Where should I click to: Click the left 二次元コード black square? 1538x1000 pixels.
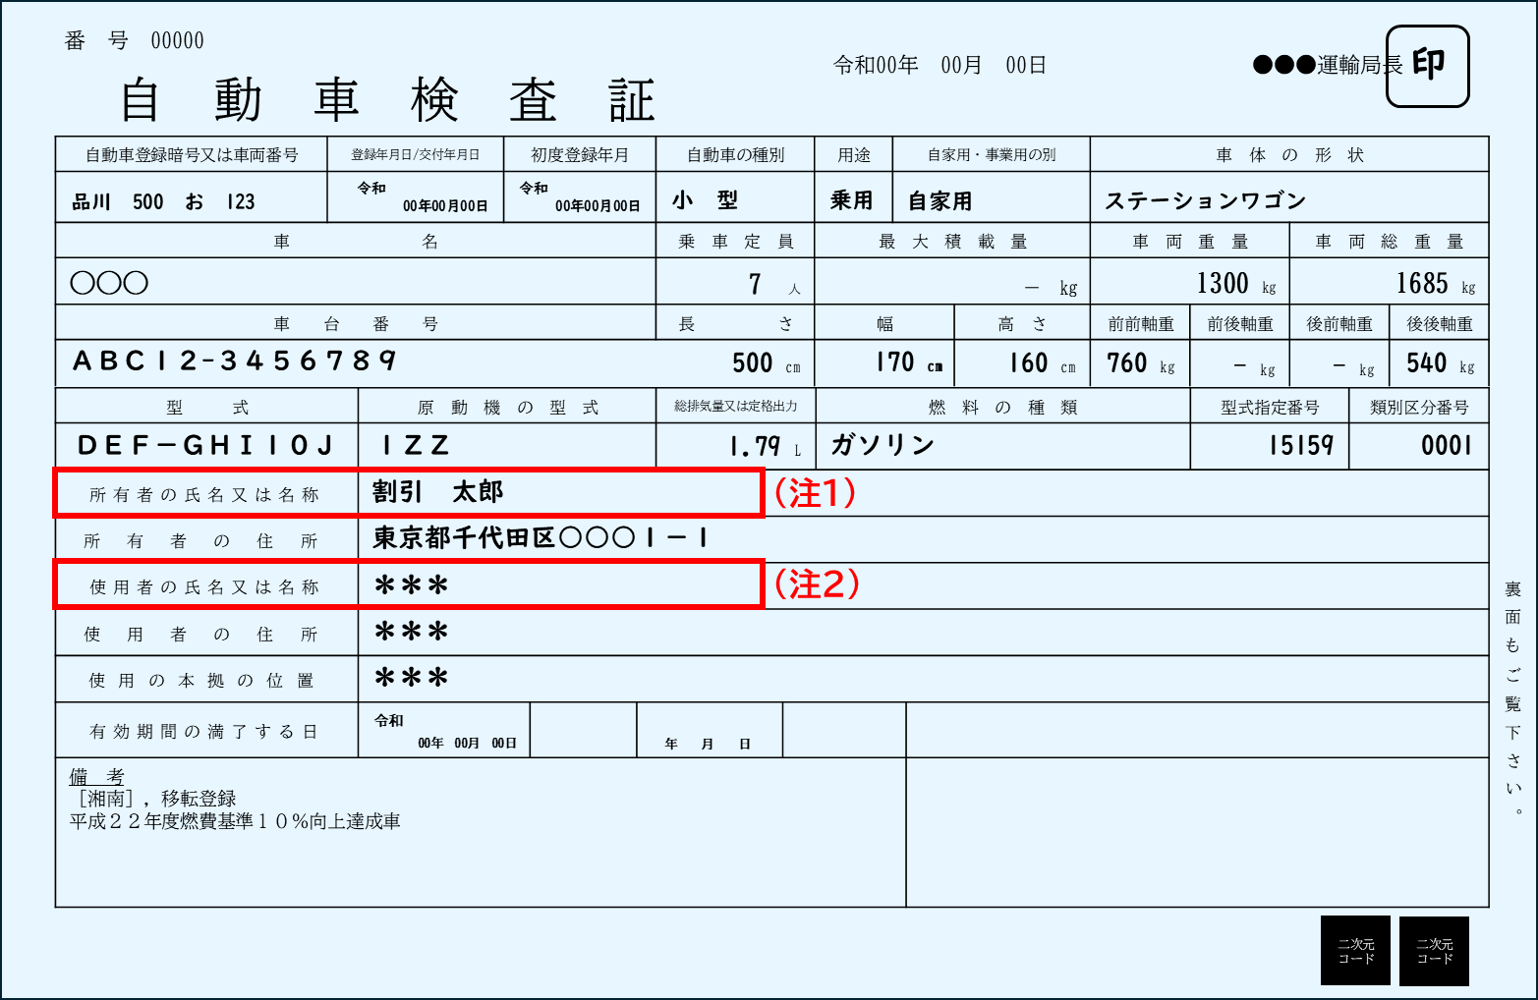tap(1355, 950)
